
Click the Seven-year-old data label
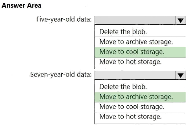tap(61, 75)
